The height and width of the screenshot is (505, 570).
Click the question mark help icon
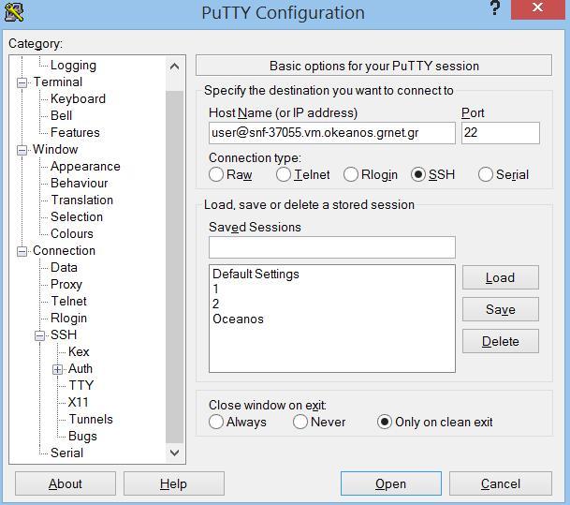pos(495,8)
